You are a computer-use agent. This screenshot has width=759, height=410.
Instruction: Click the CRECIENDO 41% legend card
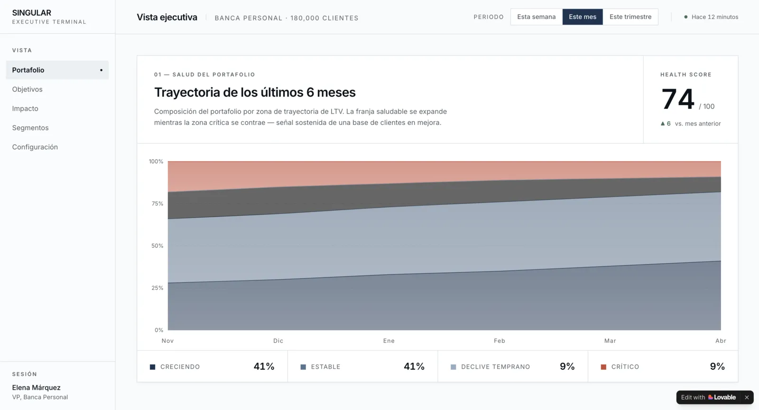(213, 366)
